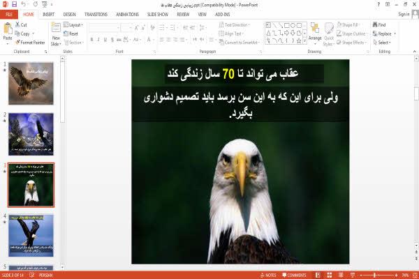Click the PERSIAN language indicator
The height and width of the screenshot is (279, 419).
[x=46, y=275]
